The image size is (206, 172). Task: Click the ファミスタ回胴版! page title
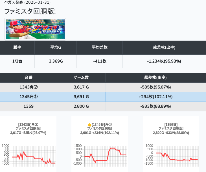30,11
